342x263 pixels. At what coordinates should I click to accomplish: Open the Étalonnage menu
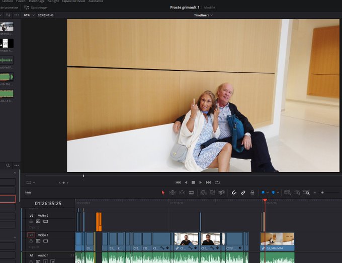[36, 1]
